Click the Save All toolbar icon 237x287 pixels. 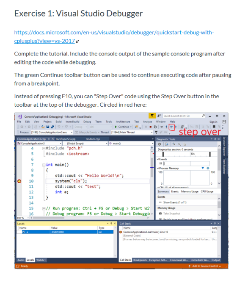click(x=52, y=127)
